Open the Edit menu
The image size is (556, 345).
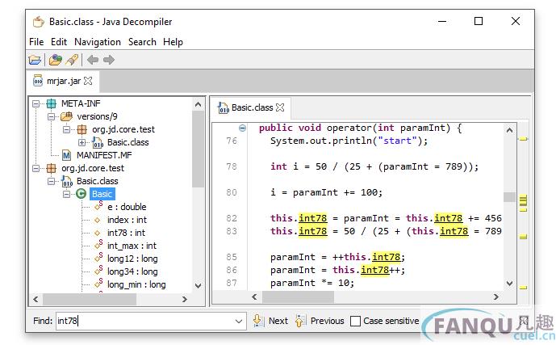tap(59, 42)
